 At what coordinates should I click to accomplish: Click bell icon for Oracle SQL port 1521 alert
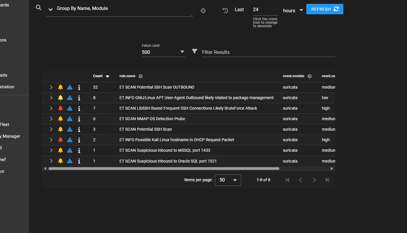click(x=60, y=161)
